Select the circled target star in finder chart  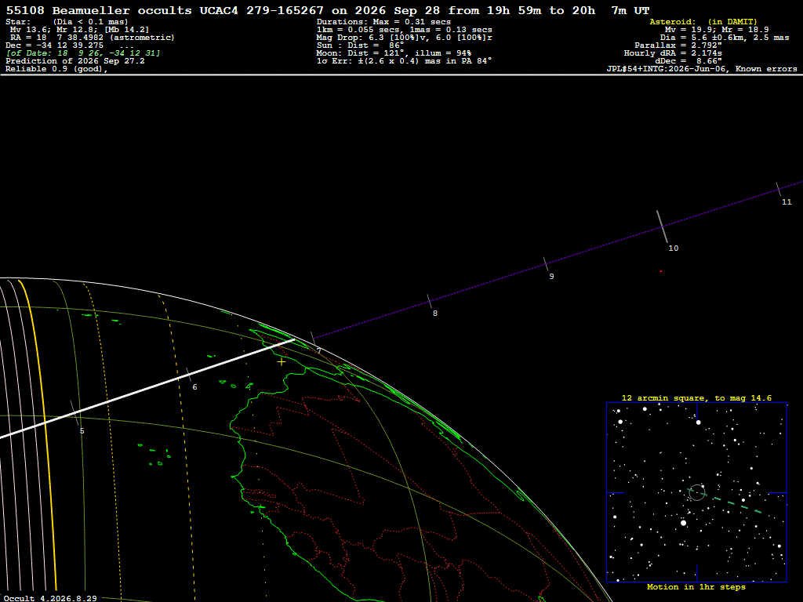(697, 492)
